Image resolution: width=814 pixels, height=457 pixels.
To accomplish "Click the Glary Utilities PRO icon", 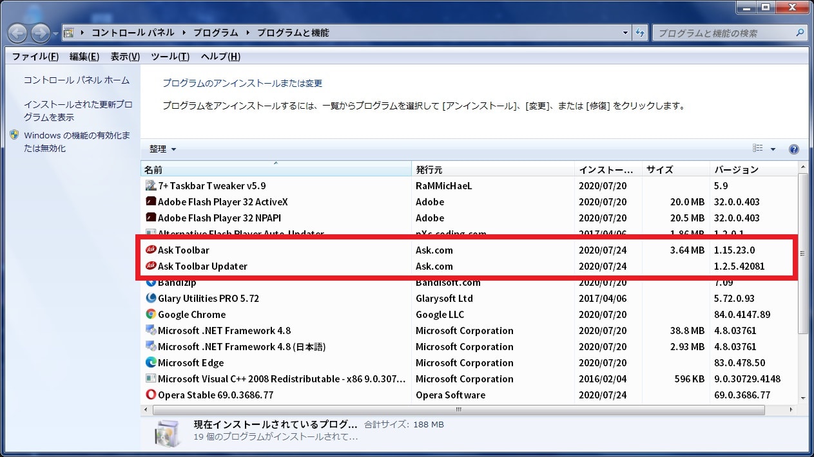I will tap(151, 298).
